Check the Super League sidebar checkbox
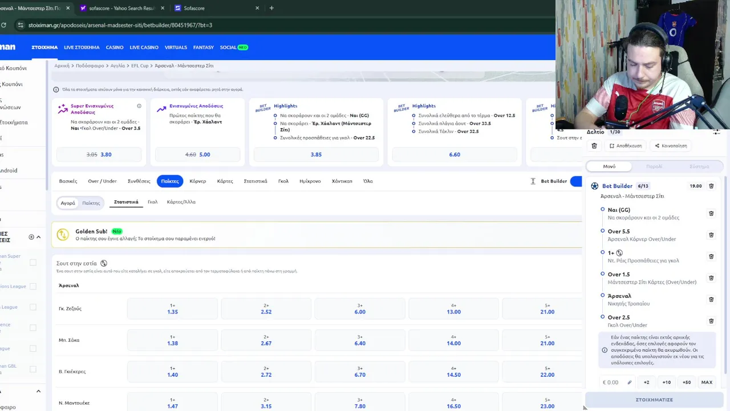 coord(33,263)
